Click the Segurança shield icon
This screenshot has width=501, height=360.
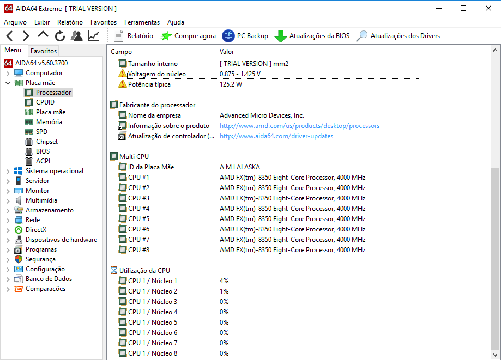tap(19, 259)
